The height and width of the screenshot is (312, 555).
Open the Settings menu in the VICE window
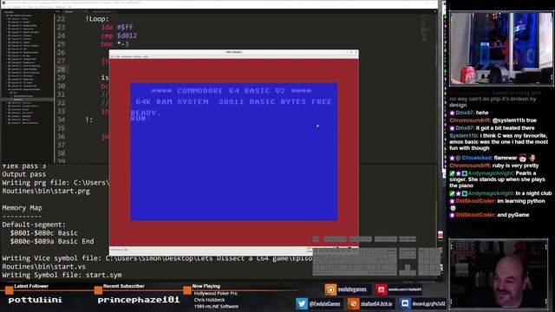(x=137, y=56)
